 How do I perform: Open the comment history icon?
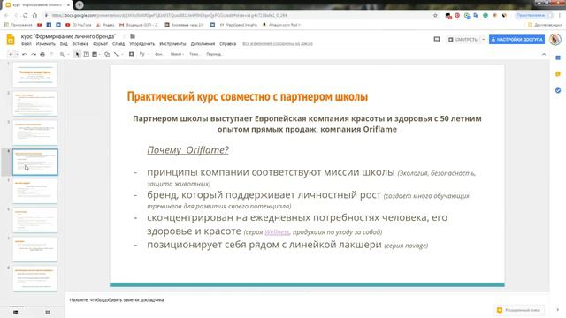pyautogui.click(x=437, y=39)
